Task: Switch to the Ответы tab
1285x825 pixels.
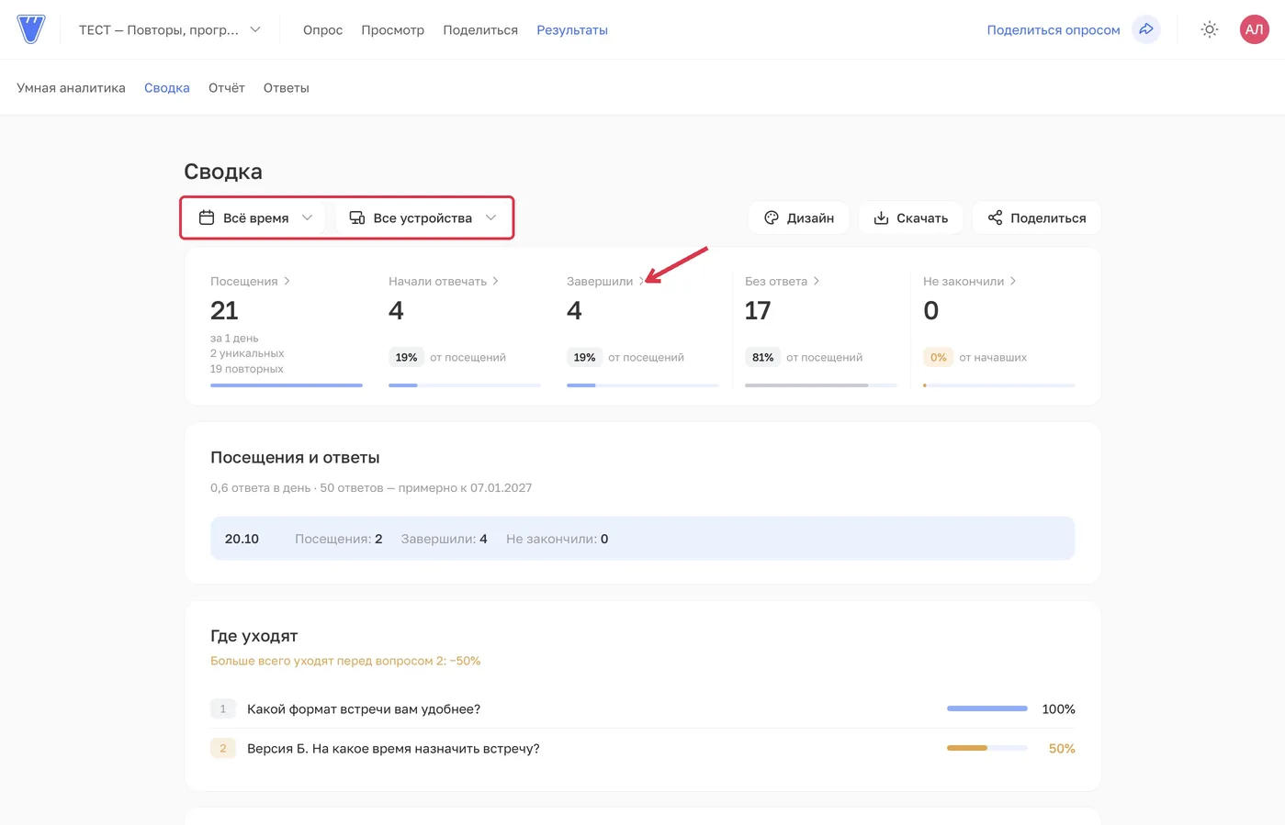Action: [x=287, y=88]
